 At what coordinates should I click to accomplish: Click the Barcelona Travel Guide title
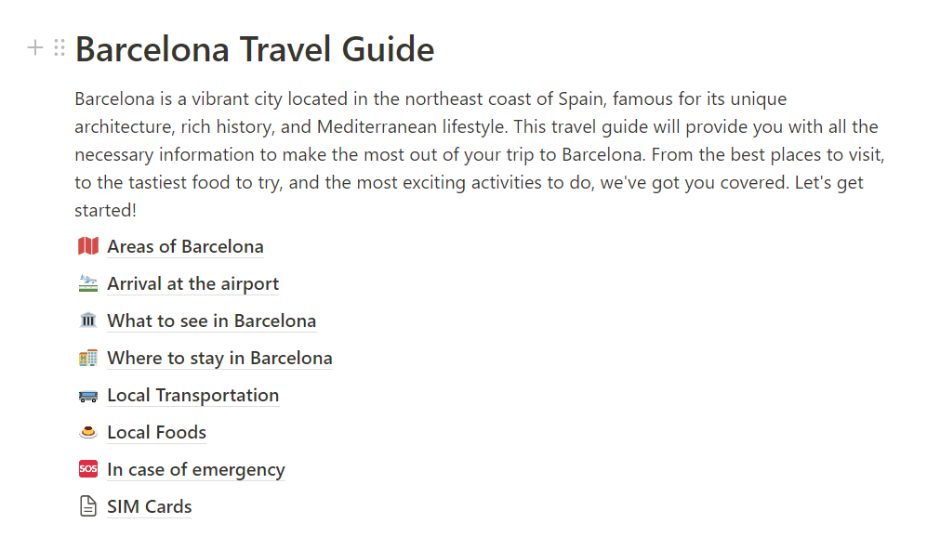tap(255, 49)
